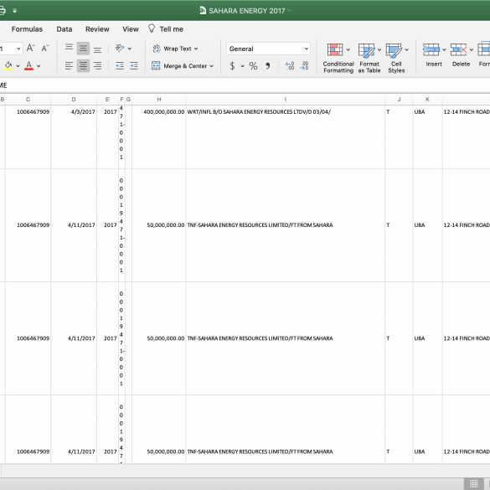Image resolution: width=490 pixels, height=490 pixels.
Task: Open the View ribbon tab
Action: 131,29
